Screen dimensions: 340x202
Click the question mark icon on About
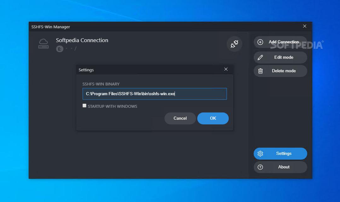(x=260, y=167)
